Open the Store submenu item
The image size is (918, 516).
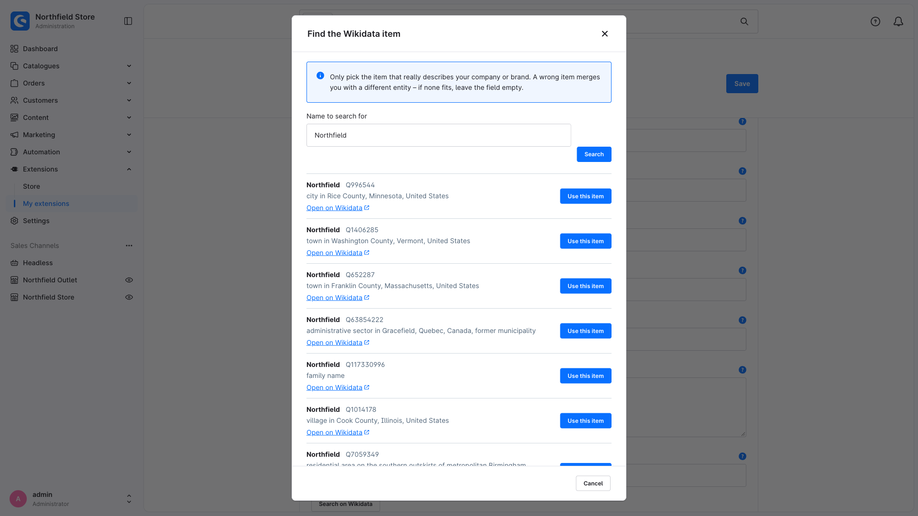coord(32,186)
